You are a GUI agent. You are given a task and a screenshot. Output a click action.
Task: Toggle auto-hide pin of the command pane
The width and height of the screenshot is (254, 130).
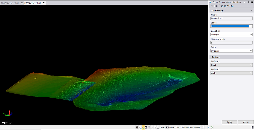point(249,2)
